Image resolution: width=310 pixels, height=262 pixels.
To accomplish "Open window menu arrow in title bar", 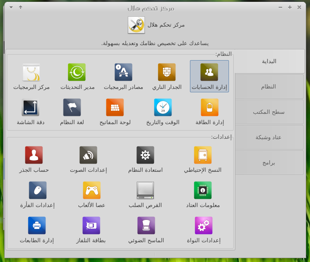I will coord(11,8).
